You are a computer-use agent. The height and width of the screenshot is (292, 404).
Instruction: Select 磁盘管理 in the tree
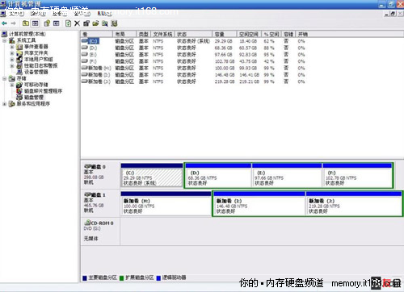click(34, 98)
